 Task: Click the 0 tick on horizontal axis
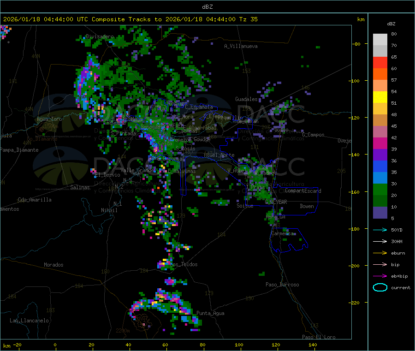click(55, 345)
